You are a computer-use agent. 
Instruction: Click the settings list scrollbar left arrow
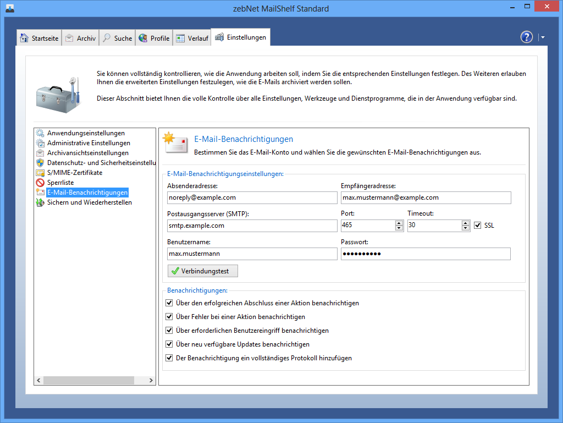(x=39, y=380)
